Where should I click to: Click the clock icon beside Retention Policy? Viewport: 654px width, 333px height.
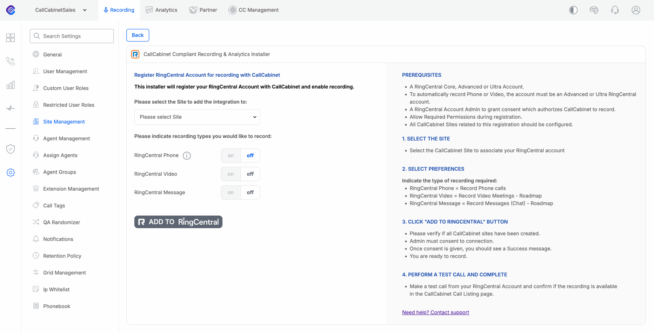point(36,255)
